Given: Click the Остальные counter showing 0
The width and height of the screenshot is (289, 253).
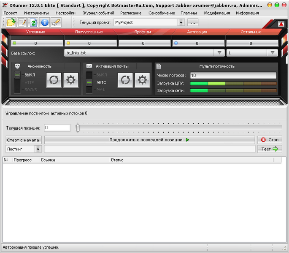Looking at the screenshot, I should coord(252,44).
